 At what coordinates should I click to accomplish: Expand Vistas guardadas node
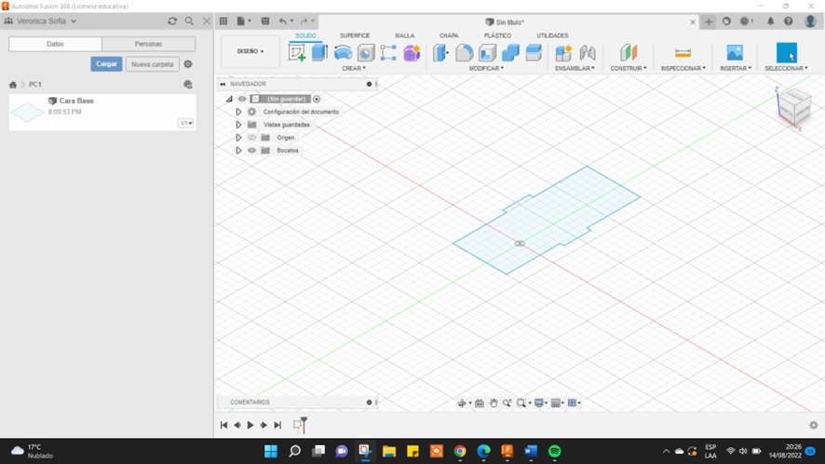[238, 125]
